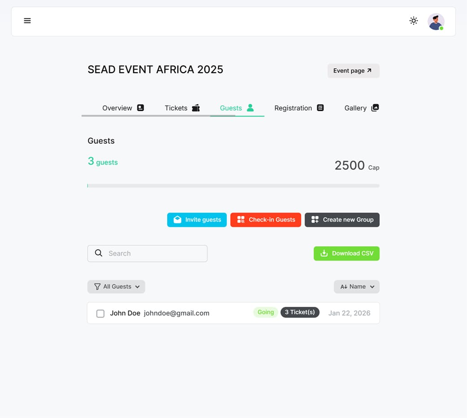Click the Check-in Guests button
The width and height of the screenshot is (467, 418).
265,220
